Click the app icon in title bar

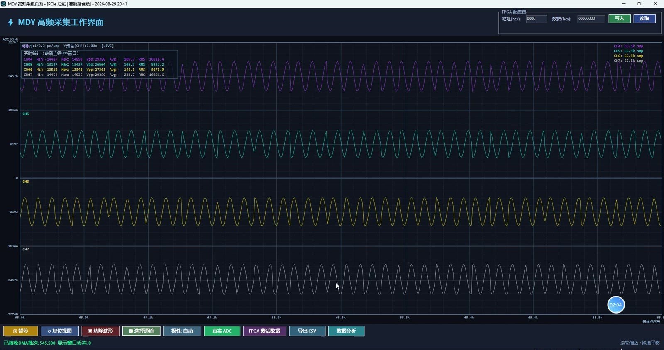pyautogui.click(x=4, y=4)
